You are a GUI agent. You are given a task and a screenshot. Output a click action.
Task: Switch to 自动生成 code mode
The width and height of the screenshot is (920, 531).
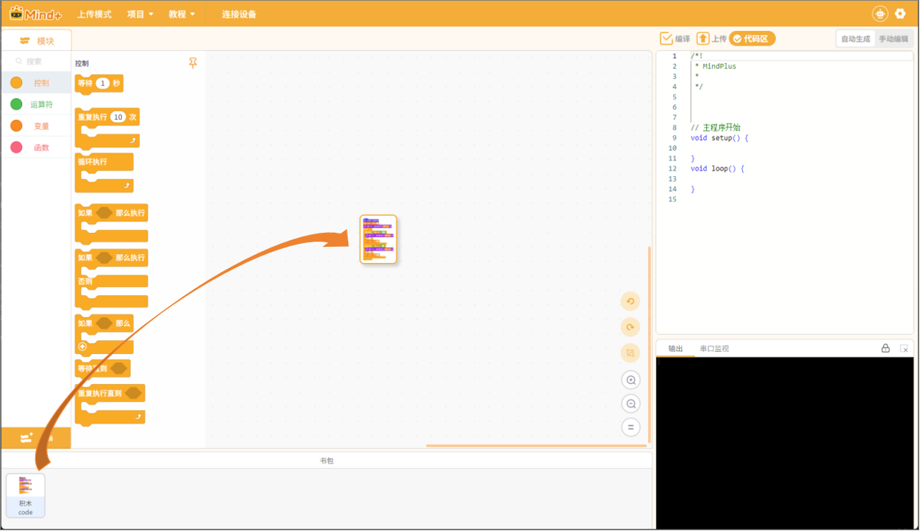coord(856,39)
